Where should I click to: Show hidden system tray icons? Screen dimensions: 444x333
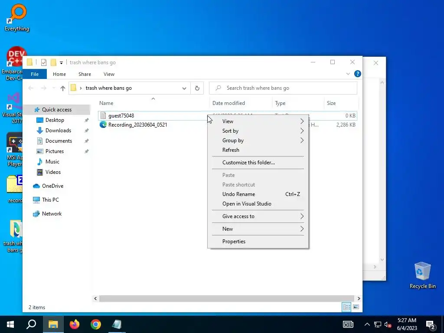click(367, 324)
